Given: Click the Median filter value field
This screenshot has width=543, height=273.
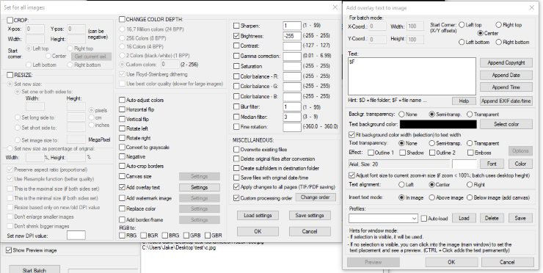Looking at the screenshot, I should click(292, 117).
